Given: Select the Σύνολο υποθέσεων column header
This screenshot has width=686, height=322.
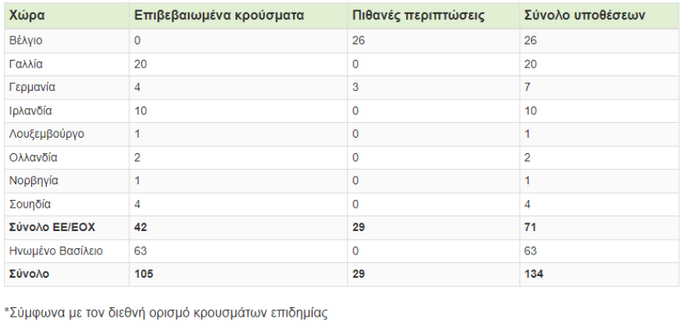Looking at the screenshot, I should (586, 16).
